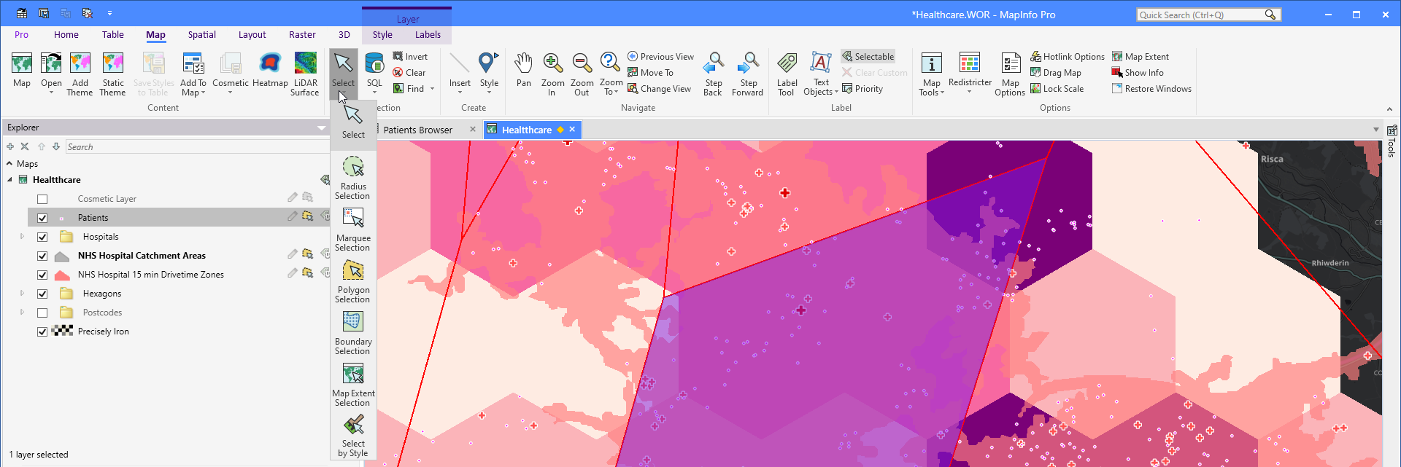Click Restore Windows option
1401x467 pixels.
[1151, 88]
